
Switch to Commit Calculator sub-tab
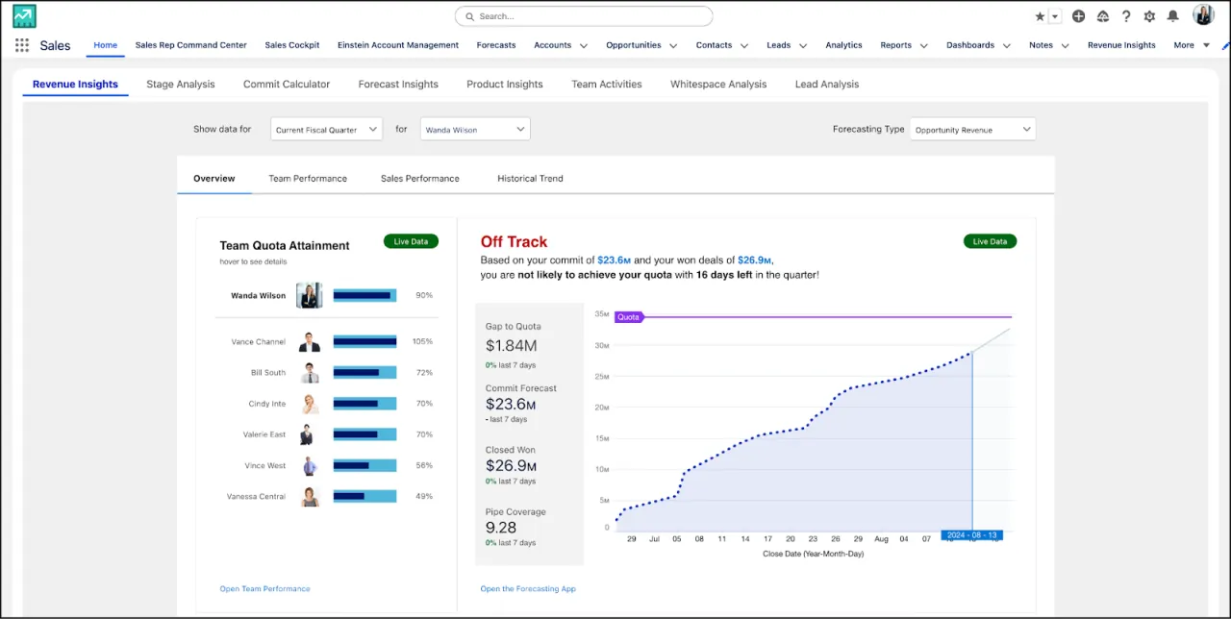[287, 85]
